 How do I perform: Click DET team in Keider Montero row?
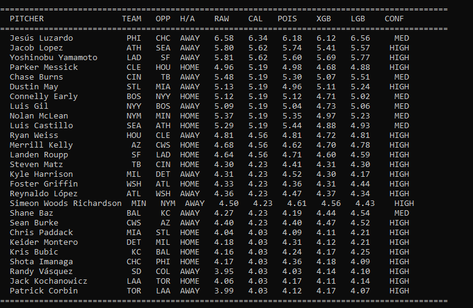134,242
